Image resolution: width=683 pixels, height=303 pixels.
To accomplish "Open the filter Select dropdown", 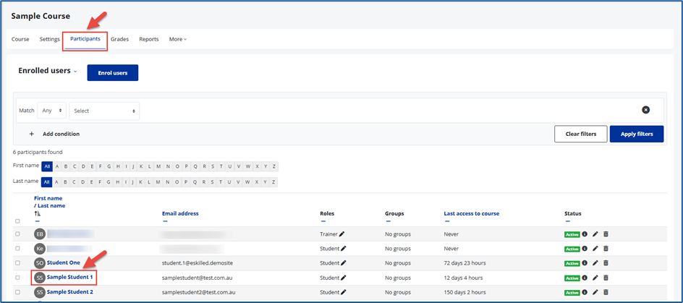I will [104, 111].
